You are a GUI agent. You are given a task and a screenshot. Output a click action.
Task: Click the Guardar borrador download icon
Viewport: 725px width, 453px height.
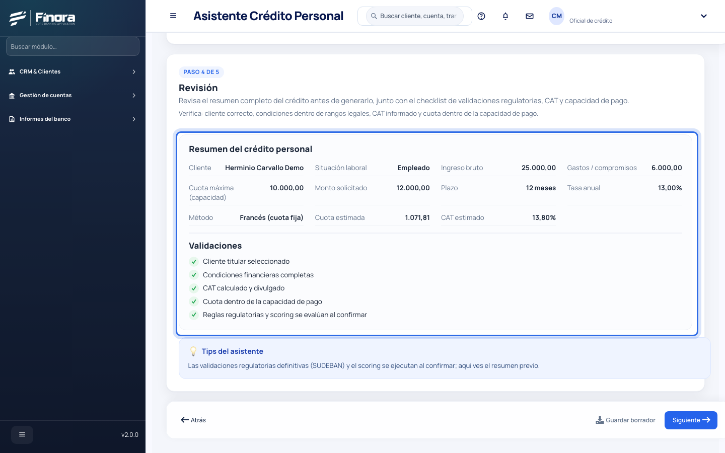(x=600, y=420)
